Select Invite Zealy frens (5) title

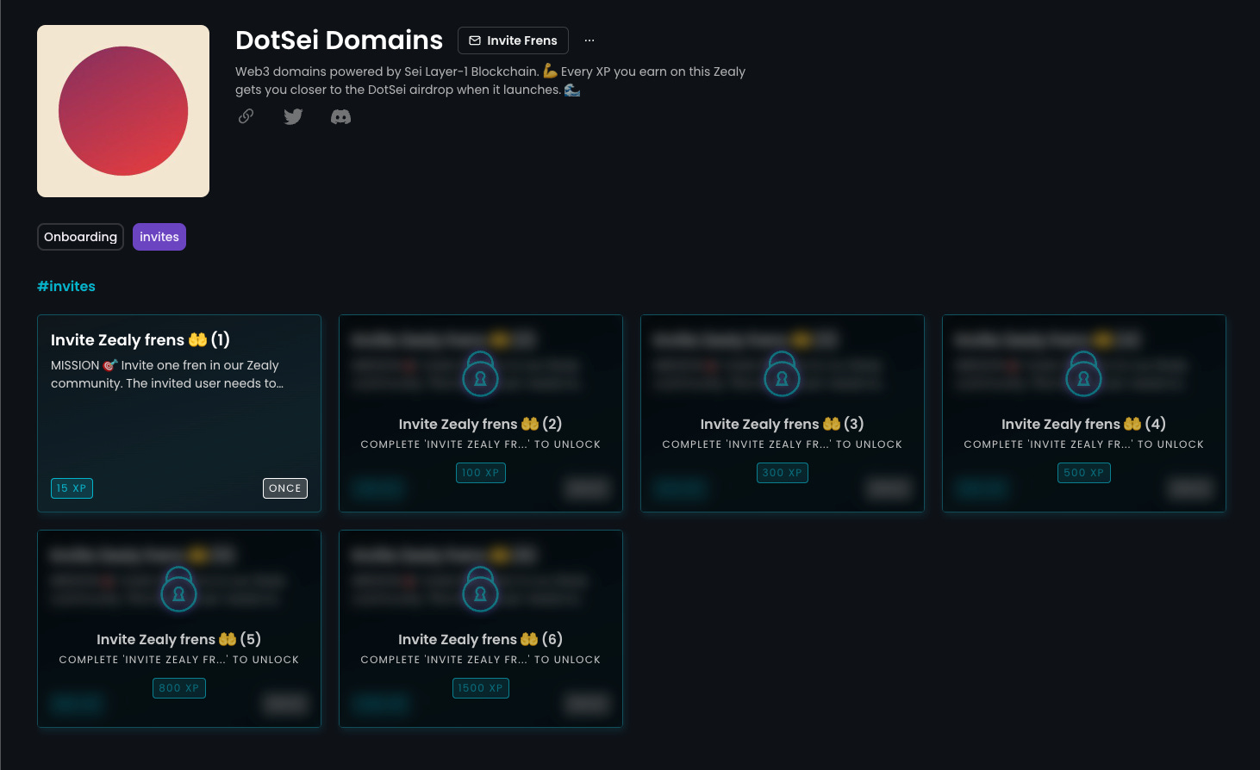click(x=179, y=639)
